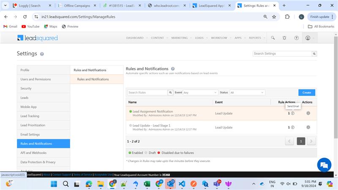338x190 pixels.
Task: Open All Bookmarks folder
Action: pyautogui.click(x=321, y=27)
